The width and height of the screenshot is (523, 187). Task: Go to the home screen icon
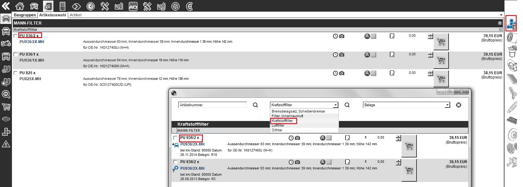20,6
